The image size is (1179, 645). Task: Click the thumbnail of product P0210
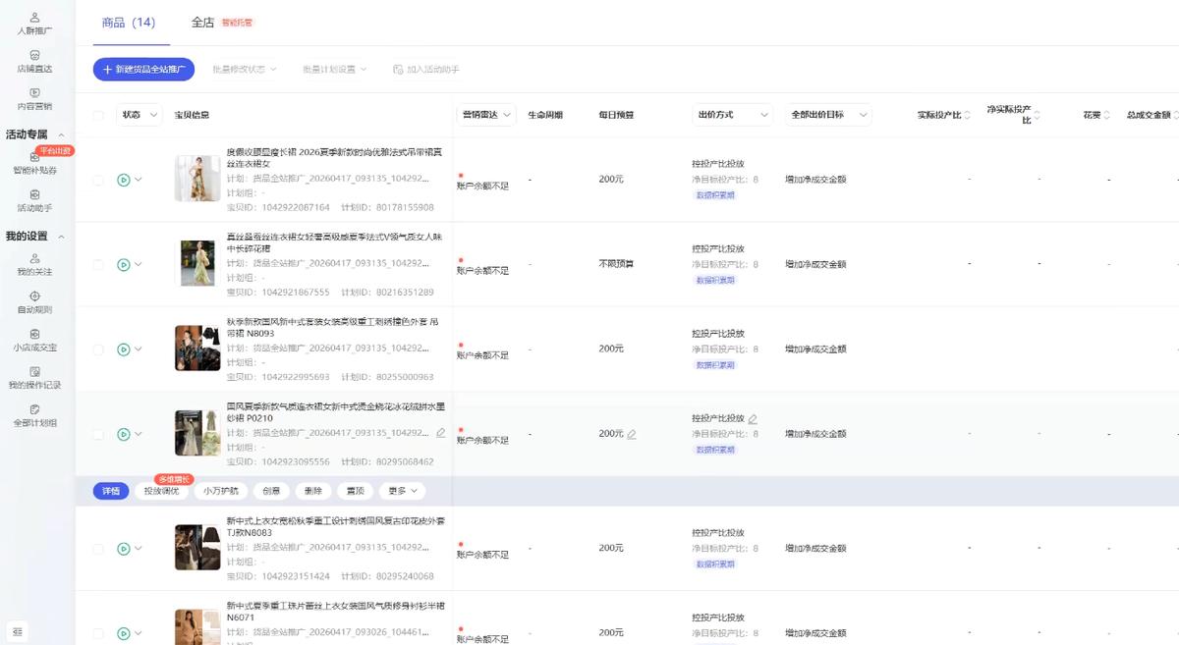(x=197, y=433)
